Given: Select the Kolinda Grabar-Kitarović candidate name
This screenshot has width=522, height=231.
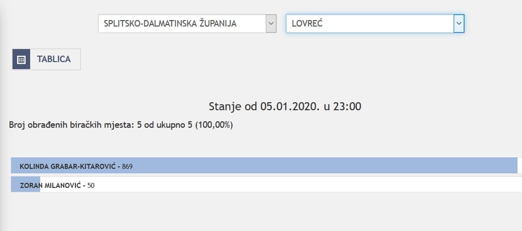Looking at the screenshot, I should point(68,166).
